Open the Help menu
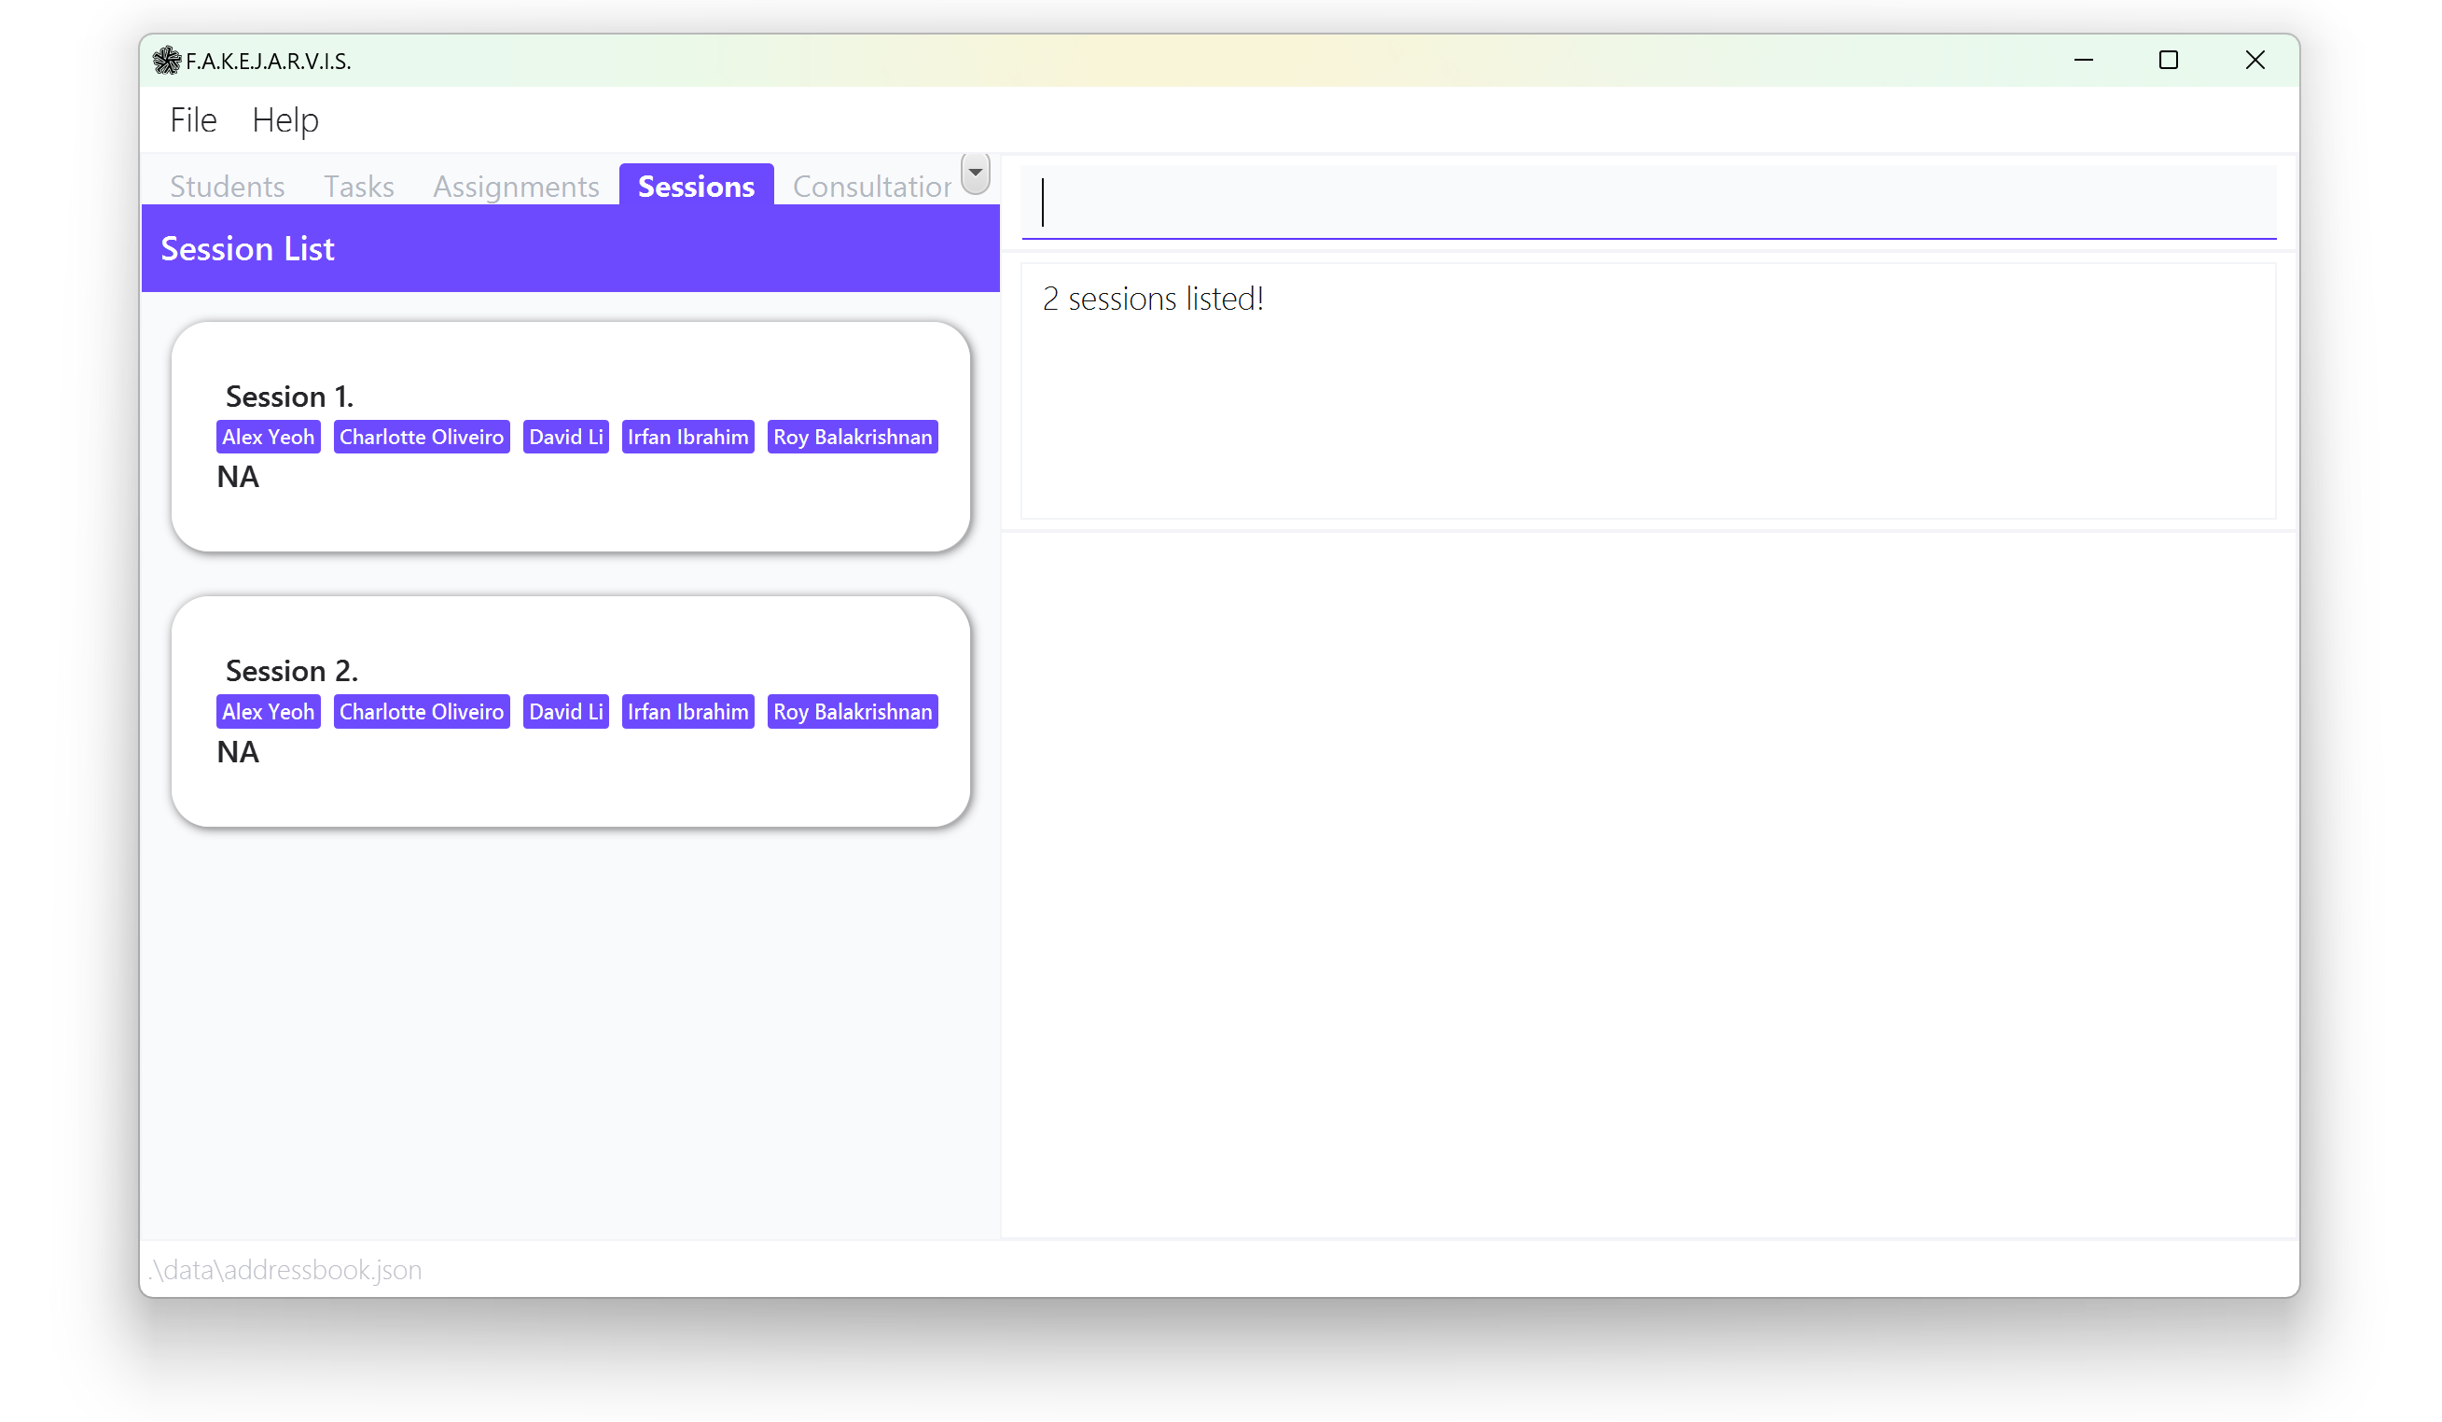 [x=284, y=120]
